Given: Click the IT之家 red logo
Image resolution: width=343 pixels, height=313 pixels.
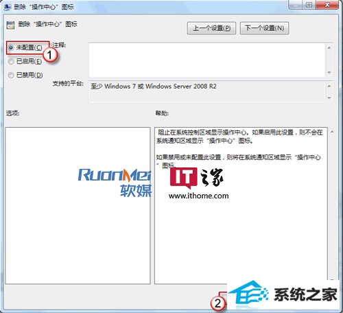Looking at the screenshot, I should pyautogui.click(x=184, y=178).
